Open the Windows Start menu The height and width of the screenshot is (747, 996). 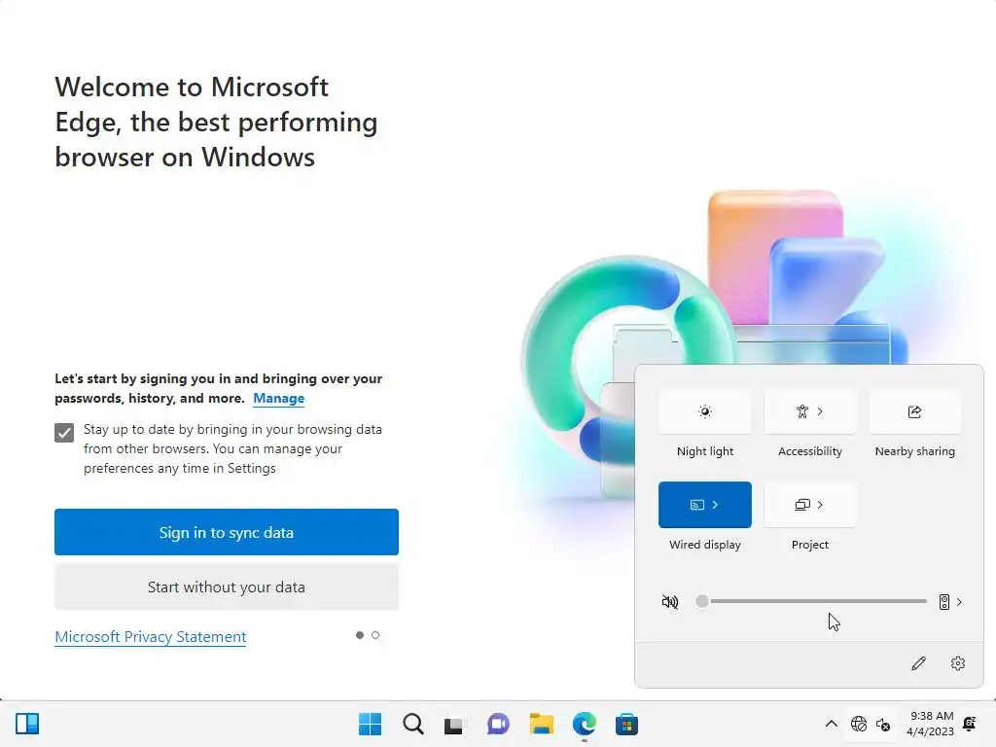371,724
